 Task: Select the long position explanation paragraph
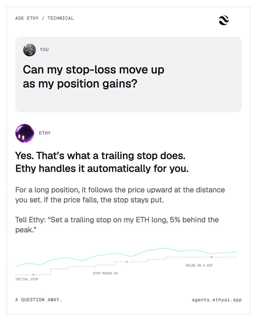(120, 195)
